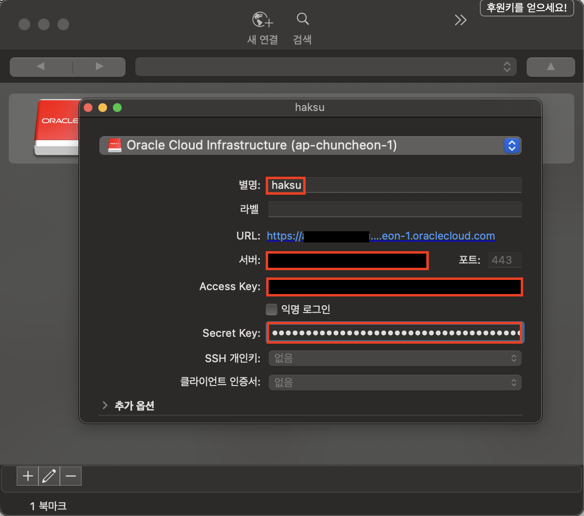Open the path selector combo box
This screenshot has width=584, height=516.
click(326, 67)
